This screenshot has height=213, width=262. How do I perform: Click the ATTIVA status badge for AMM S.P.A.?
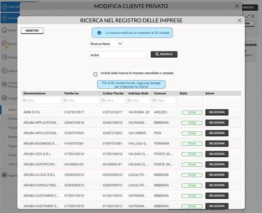(192, 112)
